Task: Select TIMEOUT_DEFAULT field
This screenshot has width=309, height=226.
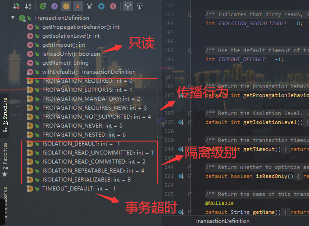Action: click(79, 189)
